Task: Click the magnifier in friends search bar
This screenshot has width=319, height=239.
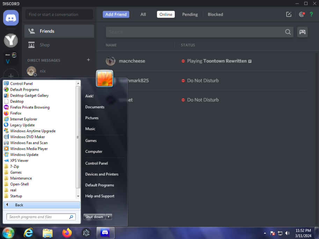Action: (x=288, y=32)
